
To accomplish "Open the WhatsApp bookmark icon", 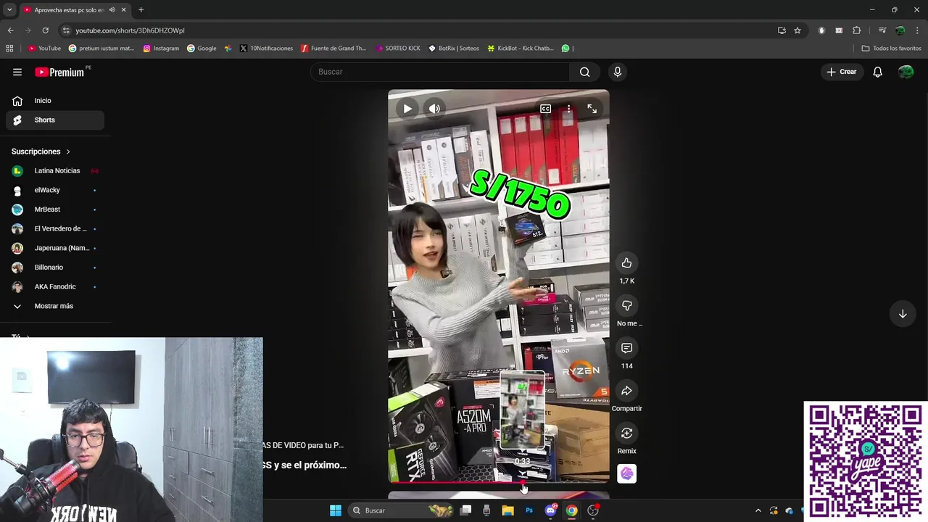I will pos(565,49).
